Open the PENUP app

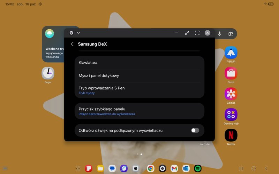[x=231, y=53]
